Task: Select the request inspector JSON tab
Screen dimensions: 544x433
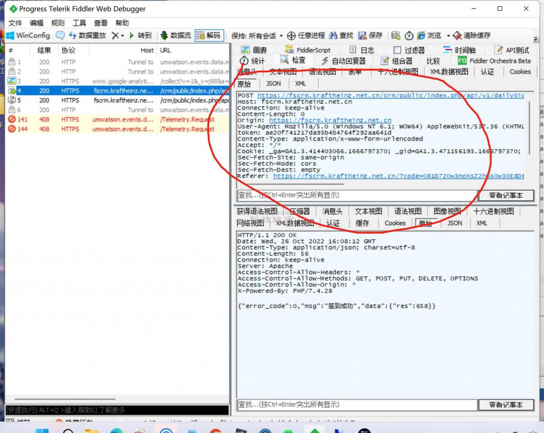Action: [x=273, y=83]
